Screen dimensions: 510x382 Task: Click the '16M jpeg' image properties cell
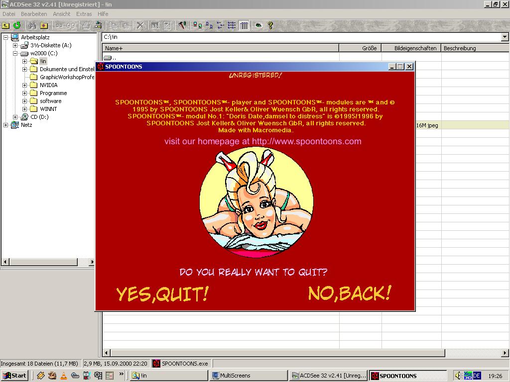point(427,125)
